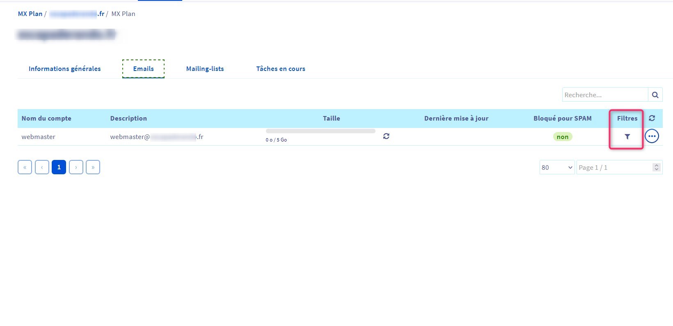Click the webmaster storage usage bar
Screen dimensions: 673x326
(x=320, y=131)
